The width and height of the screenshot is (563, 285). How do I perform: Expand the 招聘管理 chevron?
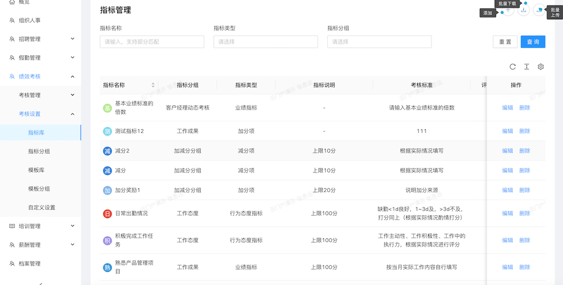coord(73,39)
